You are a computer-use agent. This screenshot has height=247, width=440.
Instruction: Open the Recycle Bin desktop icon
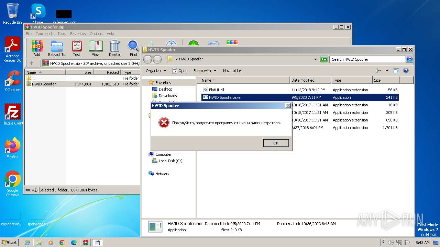(x=12, y=13)
